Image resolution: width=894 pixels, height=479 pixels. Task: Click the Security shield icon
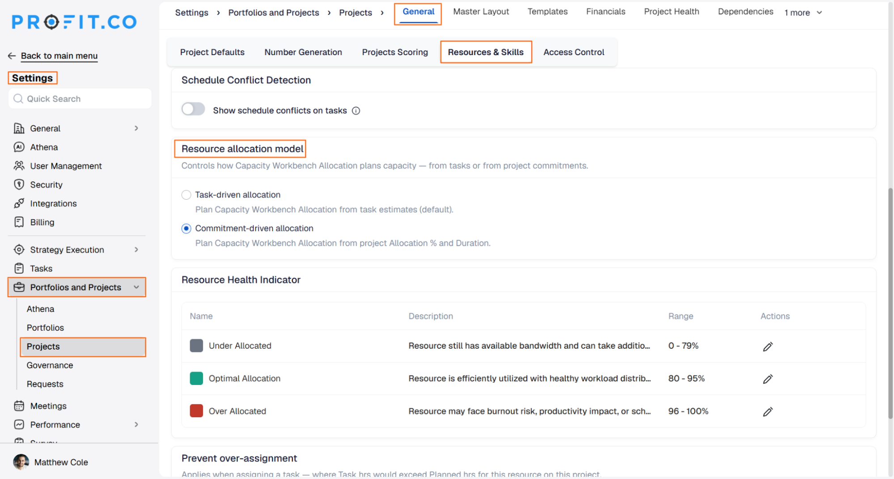(x=19, y=185)
